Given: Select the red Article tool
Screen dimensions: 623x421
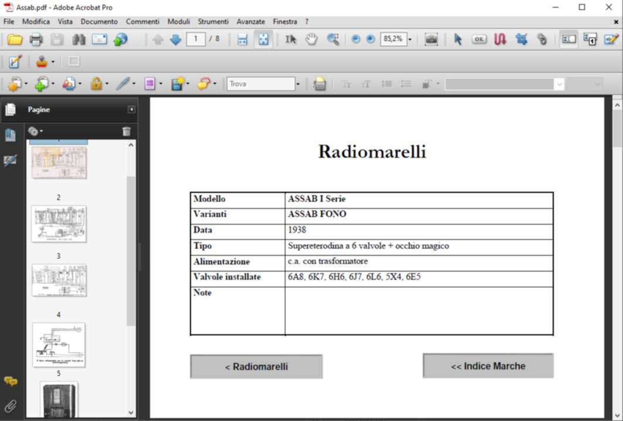Looking at the screenshot, I should (x=501, y=39).
